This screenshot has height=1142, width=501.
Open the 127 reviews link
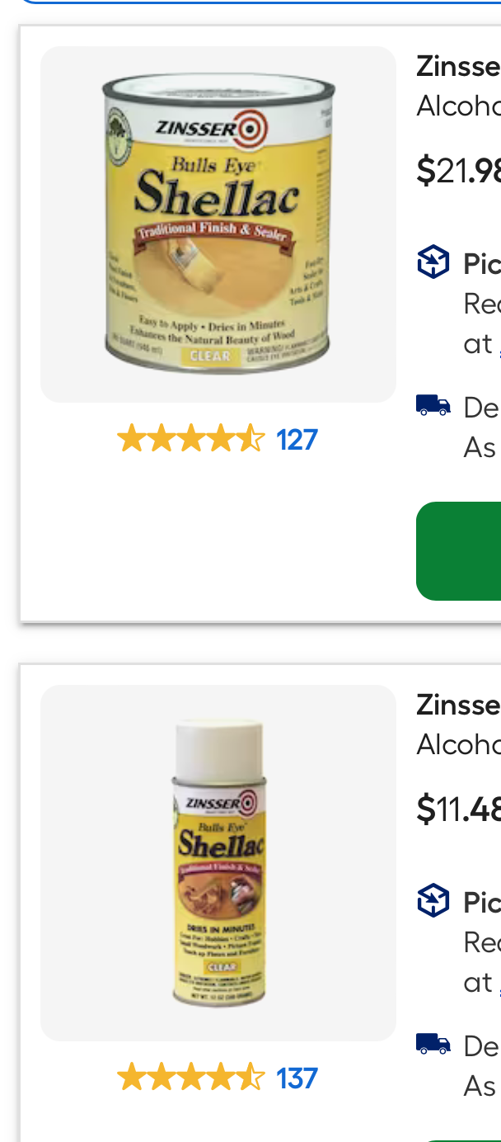click(297, 440)
